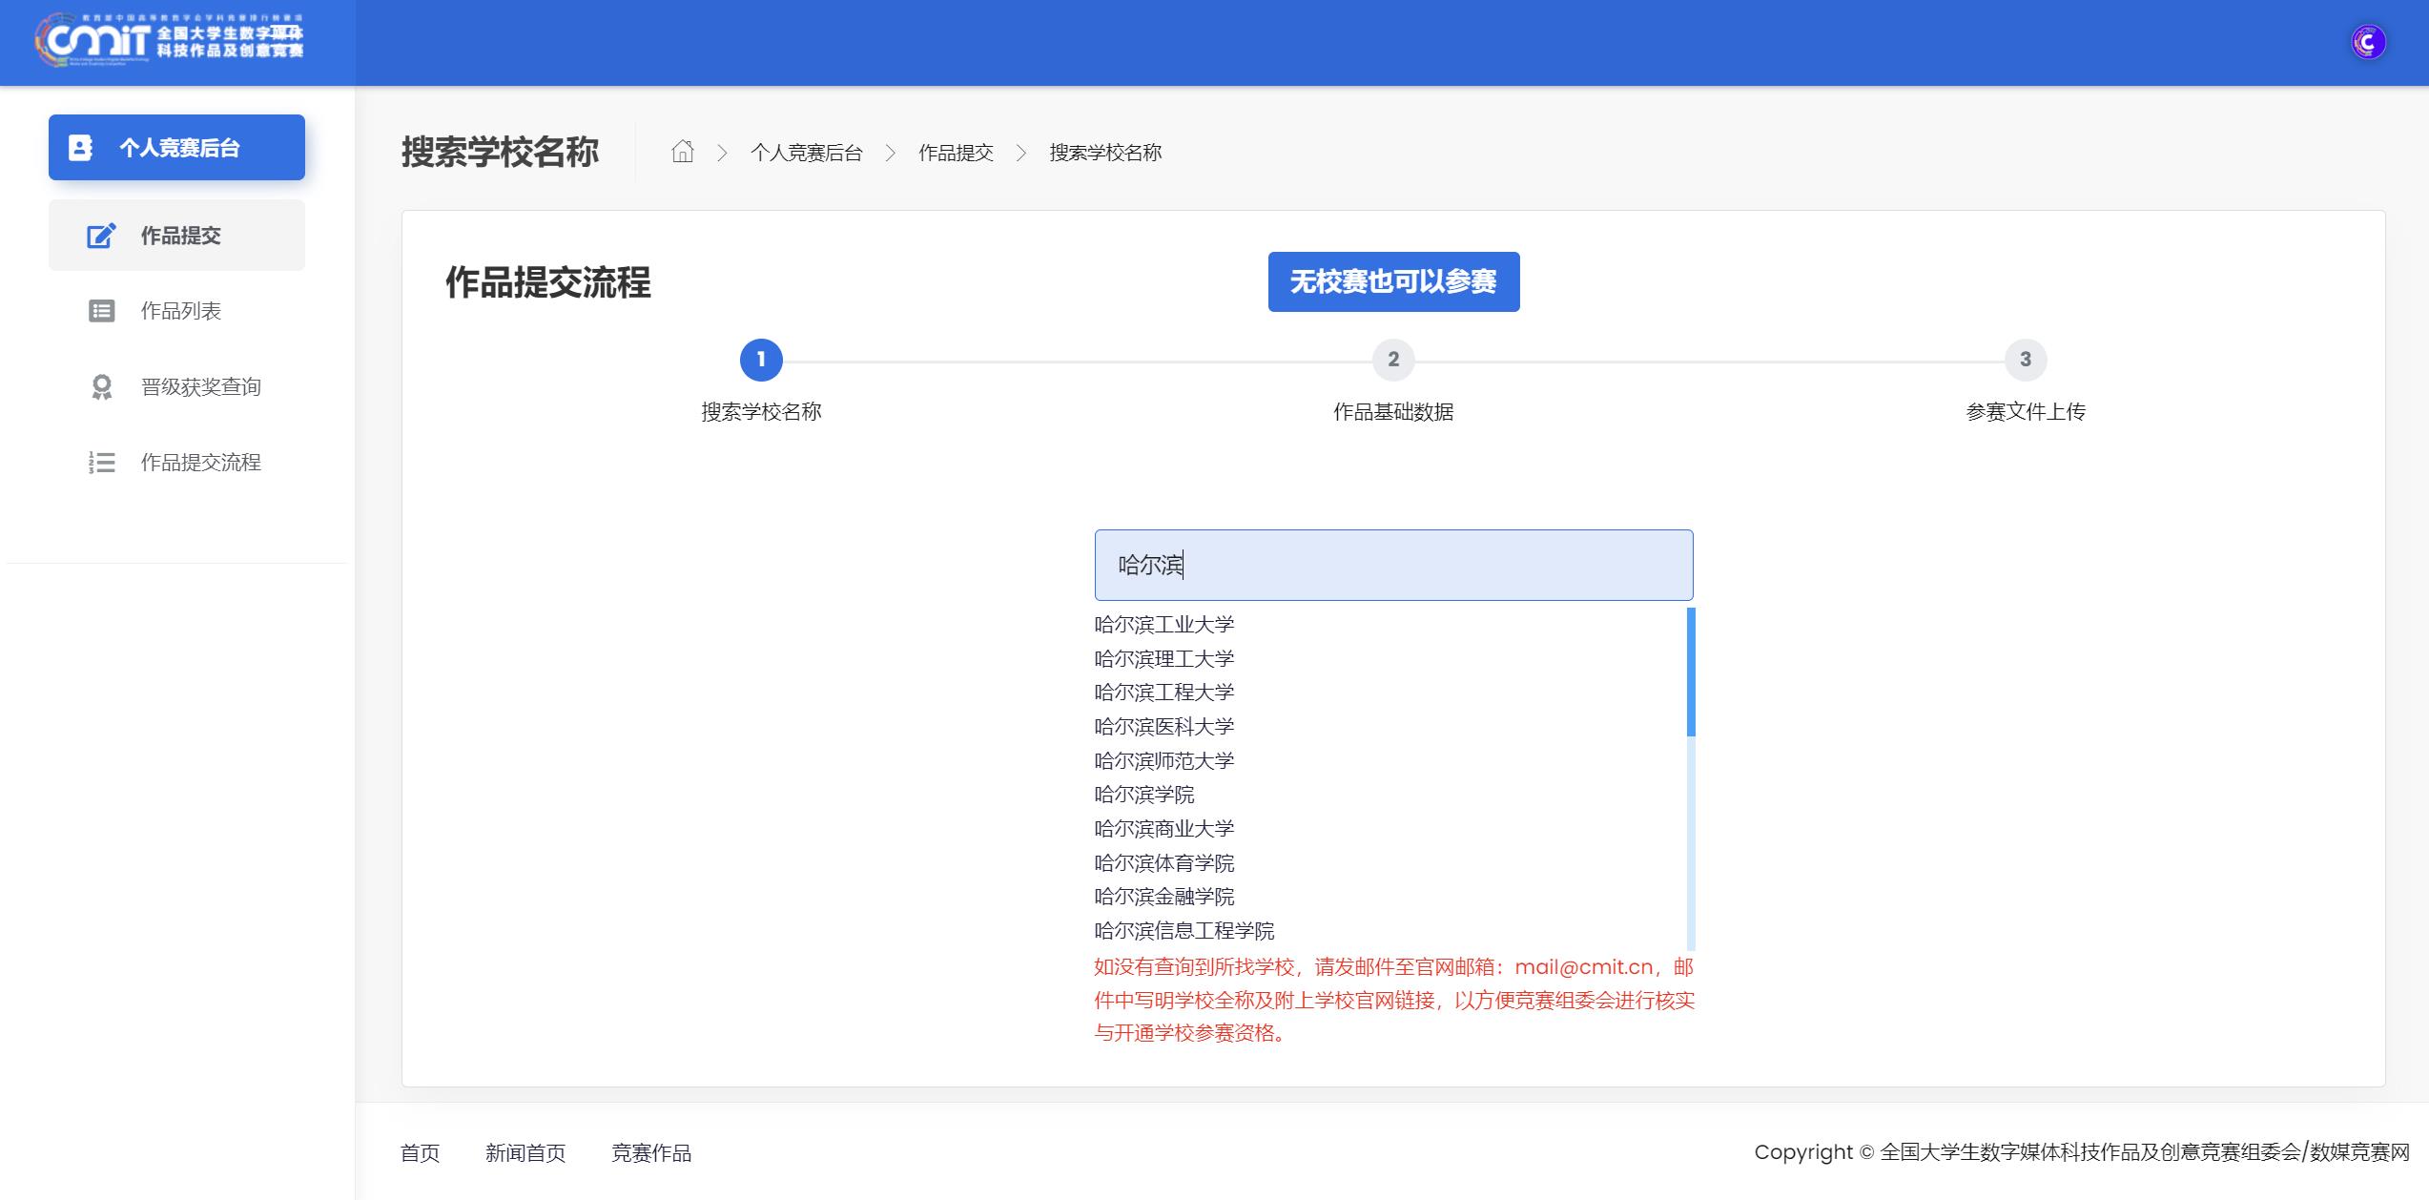2429x1200 pixels.
Task: Click the 作品提交流程 numbered list icon
Action: pos(101,463)
